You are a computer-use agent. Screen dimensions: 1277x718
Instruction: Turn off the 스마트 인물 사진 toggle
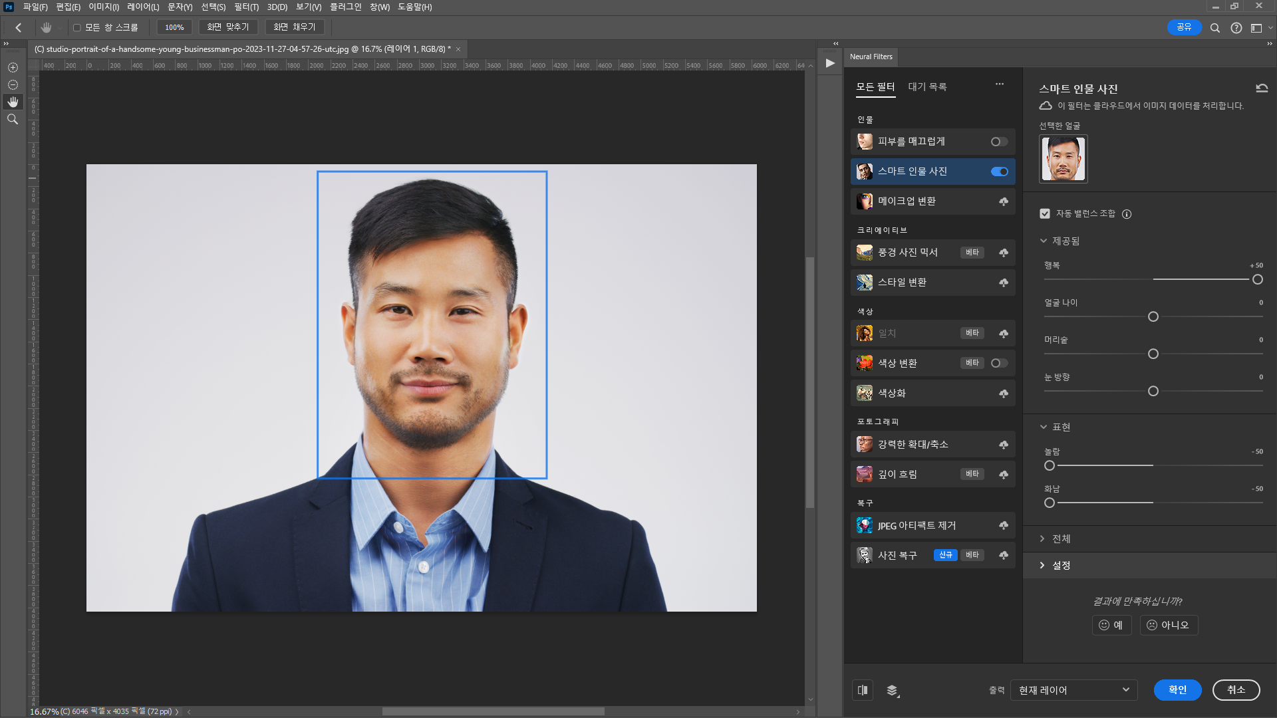tap(999, 172)
